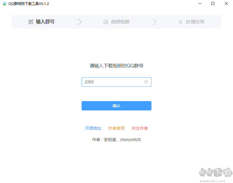
Task: Open the 开源地址 link
Action: 93,128
